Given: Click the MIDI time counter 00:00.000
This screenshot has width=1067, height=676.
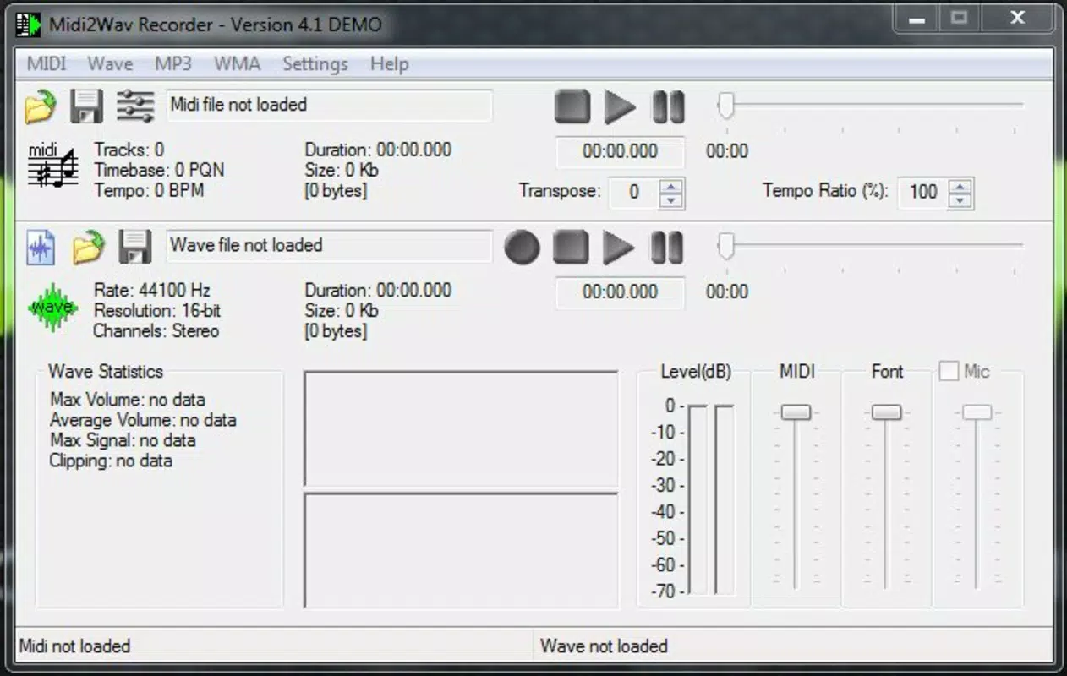Looking at the screenshot, I should 620,152.
